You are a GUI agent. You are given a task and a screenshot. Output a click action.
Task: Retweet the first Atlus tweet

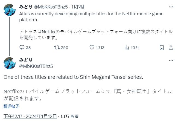click(x=57, y=47)
